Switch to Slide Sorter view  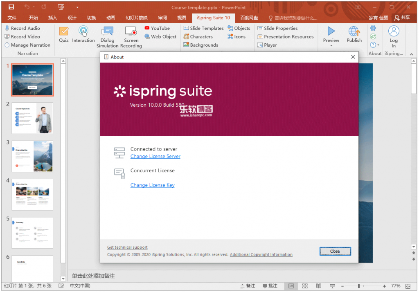coord(305,286)
